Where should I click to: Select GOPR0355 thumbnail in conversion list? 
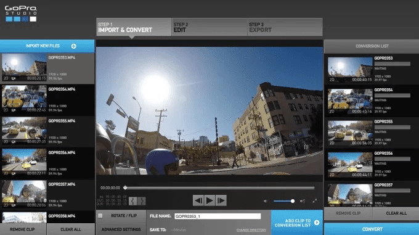(350, 133)
